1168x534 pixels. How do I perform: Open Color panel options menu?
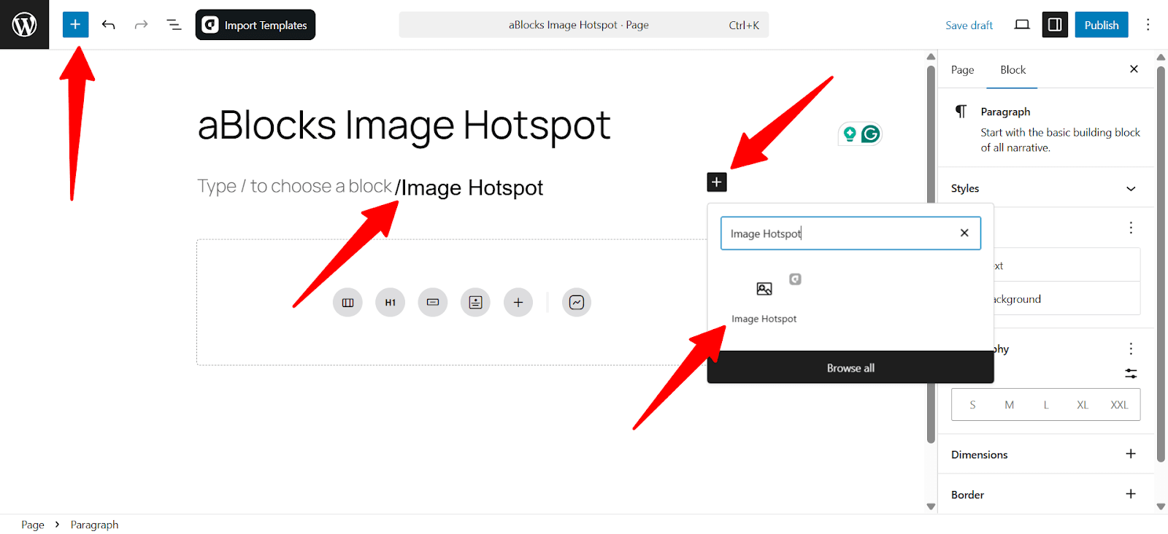tap(1131, 228)
